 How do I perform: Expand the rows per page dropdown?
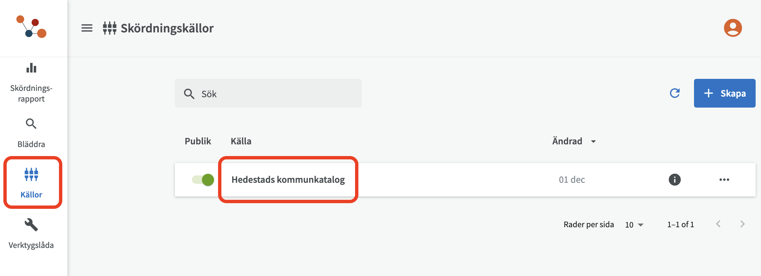pyautogui.click(x=634, y=225)
